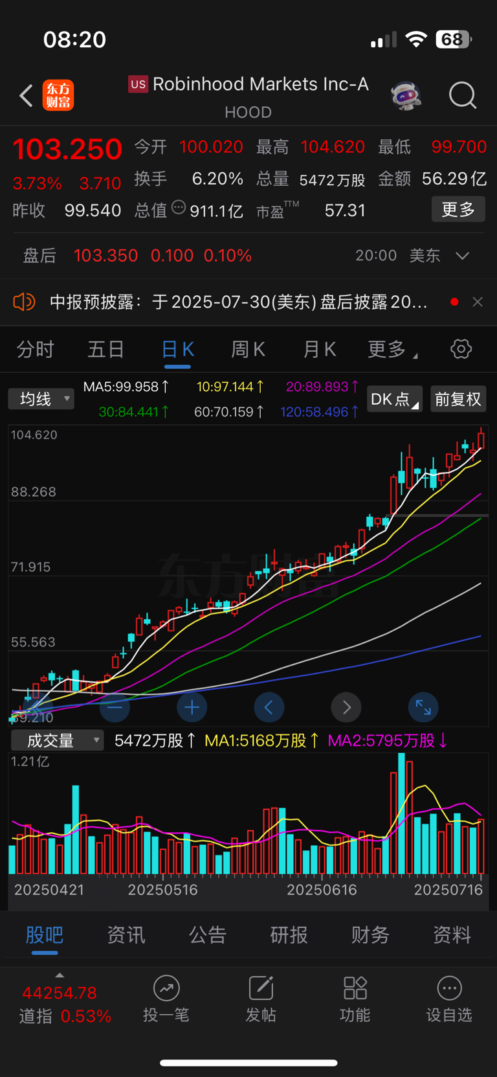Open the robot assistant avatar
Image resolution: width=497 pixels, height=1077 pixels.
click(406, 96)
